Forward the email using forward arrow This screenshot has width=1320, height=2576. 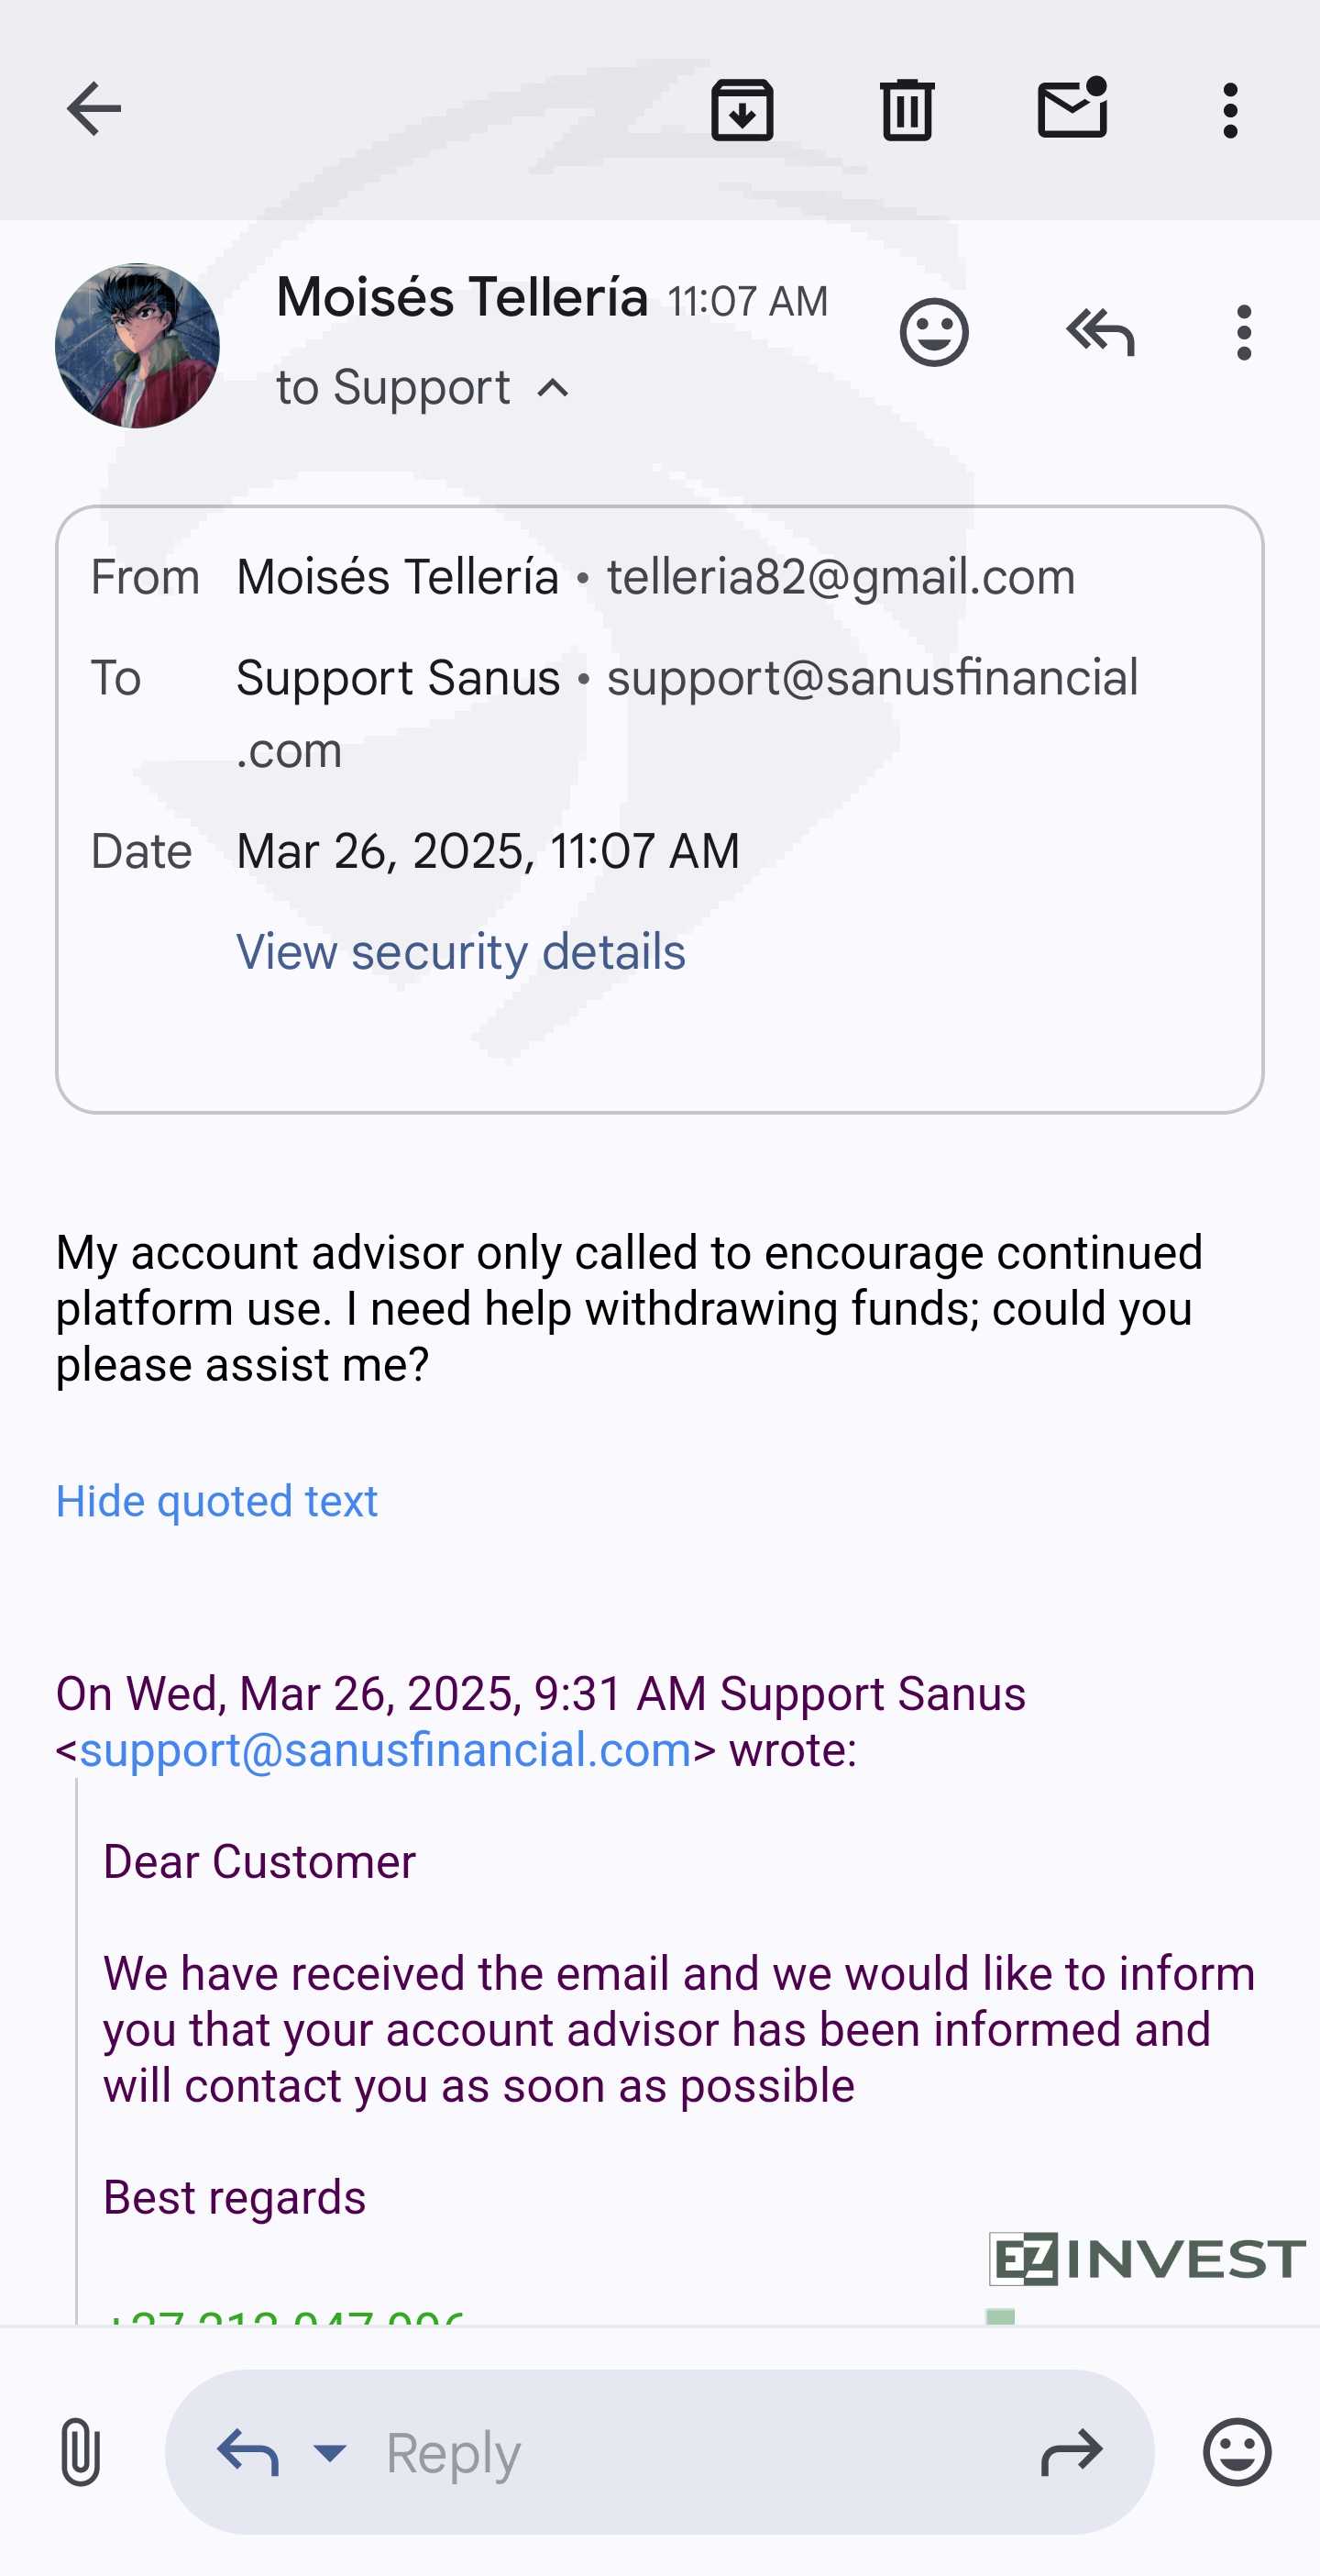coord(1072,2451)
